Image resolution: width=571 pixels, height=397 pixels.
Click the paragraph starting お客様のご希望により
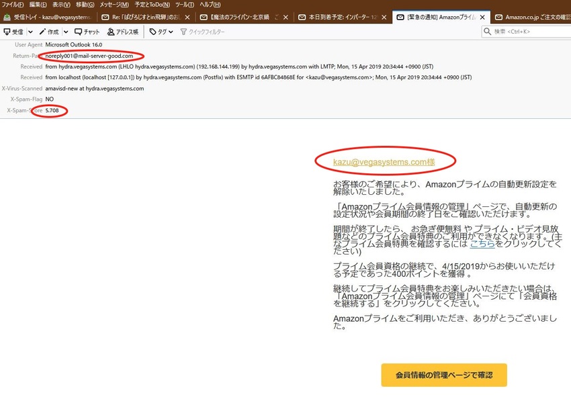(x=445, y=188)
